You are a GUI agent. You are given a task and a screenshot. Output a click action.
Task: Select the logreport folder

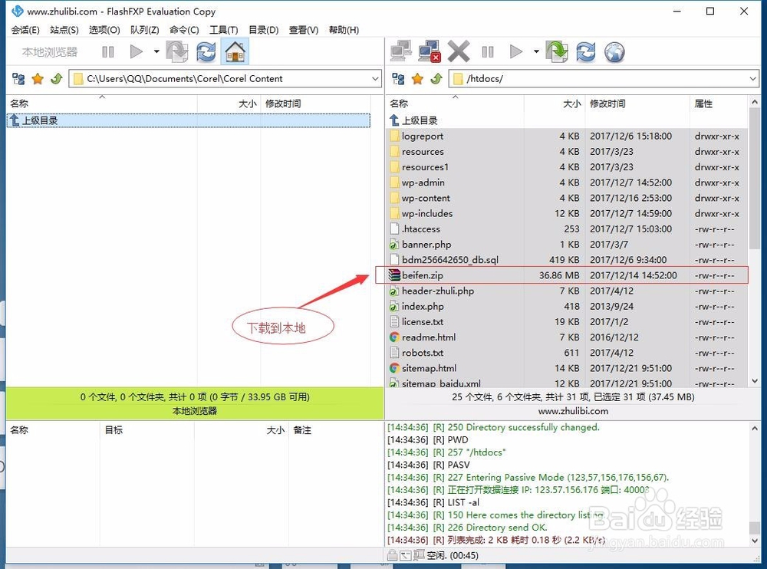coord(567,136)
